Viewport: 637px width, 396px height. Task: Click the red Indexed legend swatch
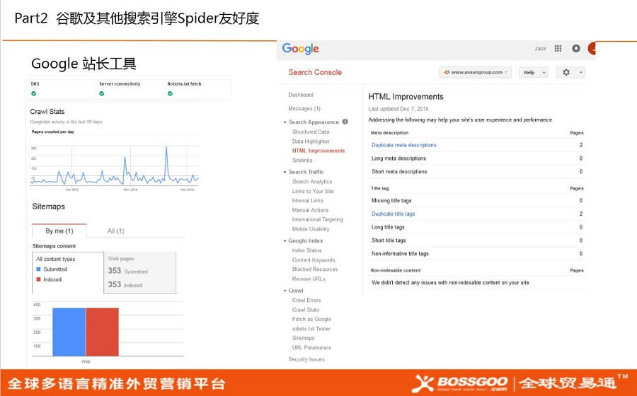tap(39, 279)
